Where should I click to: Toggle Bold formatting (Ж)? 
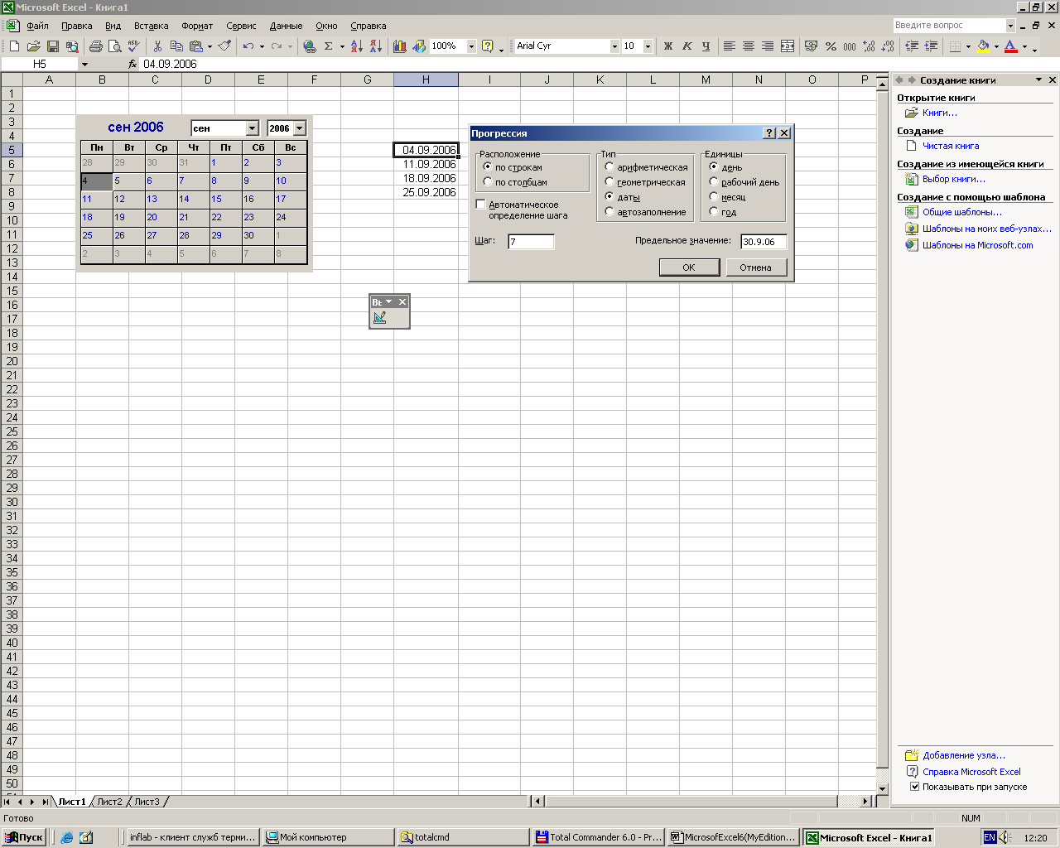(668, 46)
